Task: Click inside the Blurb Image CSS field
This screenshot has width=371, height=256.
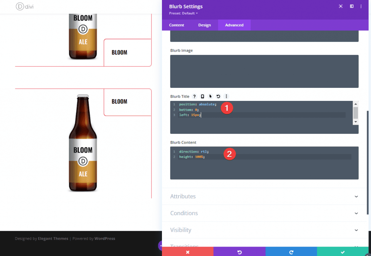Action: (x=264, y=71)
